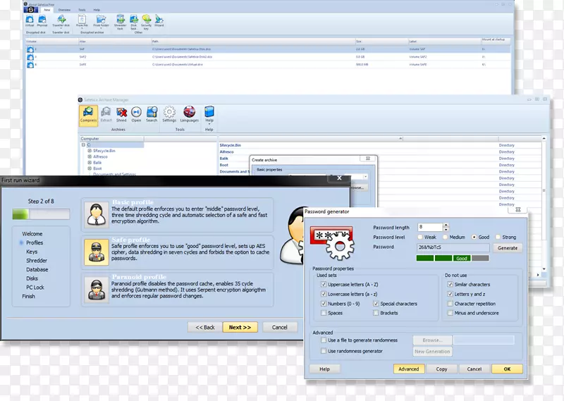Open the Help dropdown in Archive Manager
The image size is (564, 401).
(209, 123)
